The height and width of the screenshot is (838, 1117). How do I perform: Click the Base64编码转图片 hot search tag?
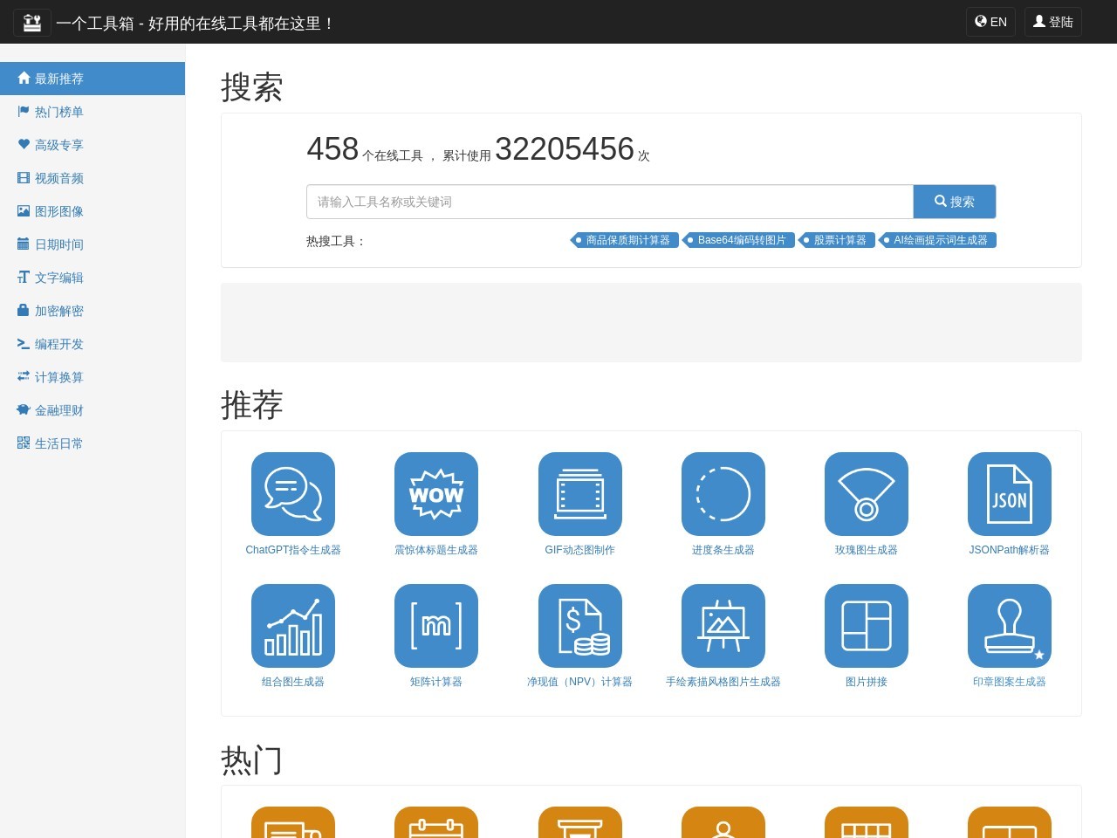tap(739, 240)
